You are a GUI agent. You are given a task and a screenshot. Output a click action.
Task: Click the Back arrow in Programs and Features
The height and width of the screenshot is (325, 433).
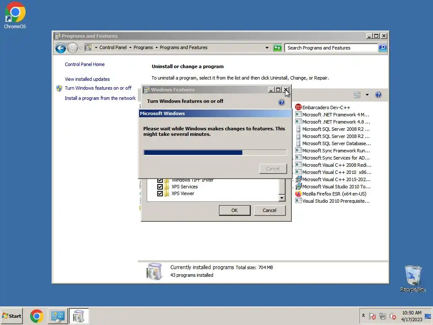[60, 48]
